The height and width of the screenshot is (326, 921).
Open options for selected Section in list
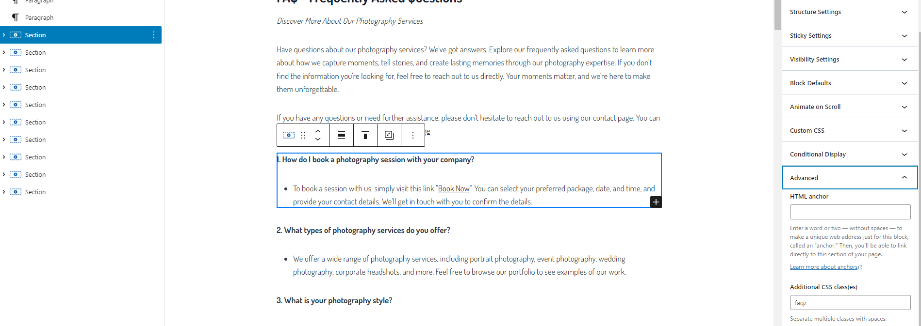[154, 35]
